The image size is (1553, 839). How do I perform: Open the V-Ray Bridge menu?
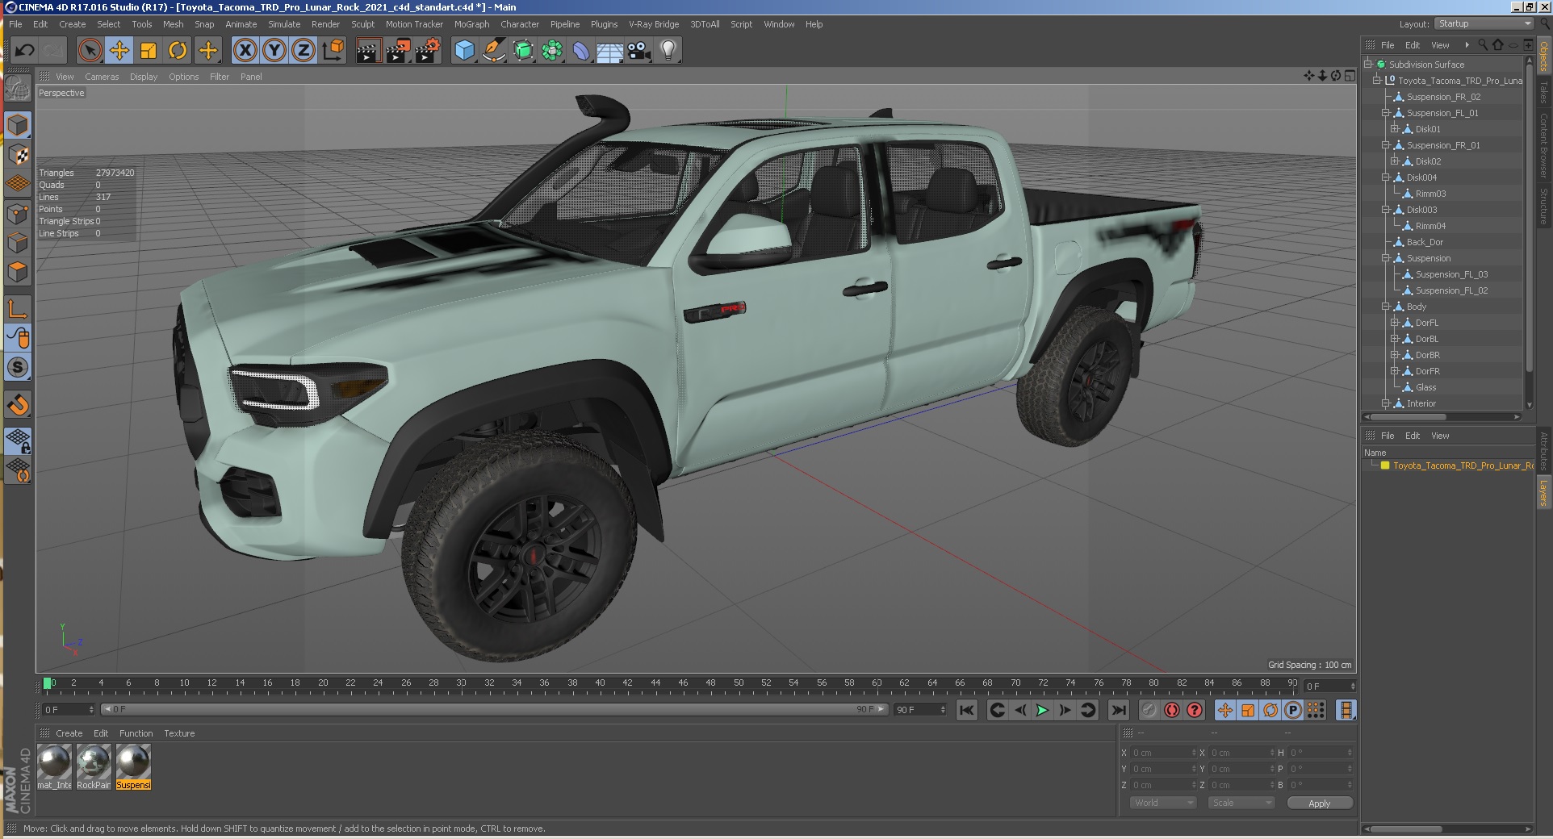[x=654, y=24]
